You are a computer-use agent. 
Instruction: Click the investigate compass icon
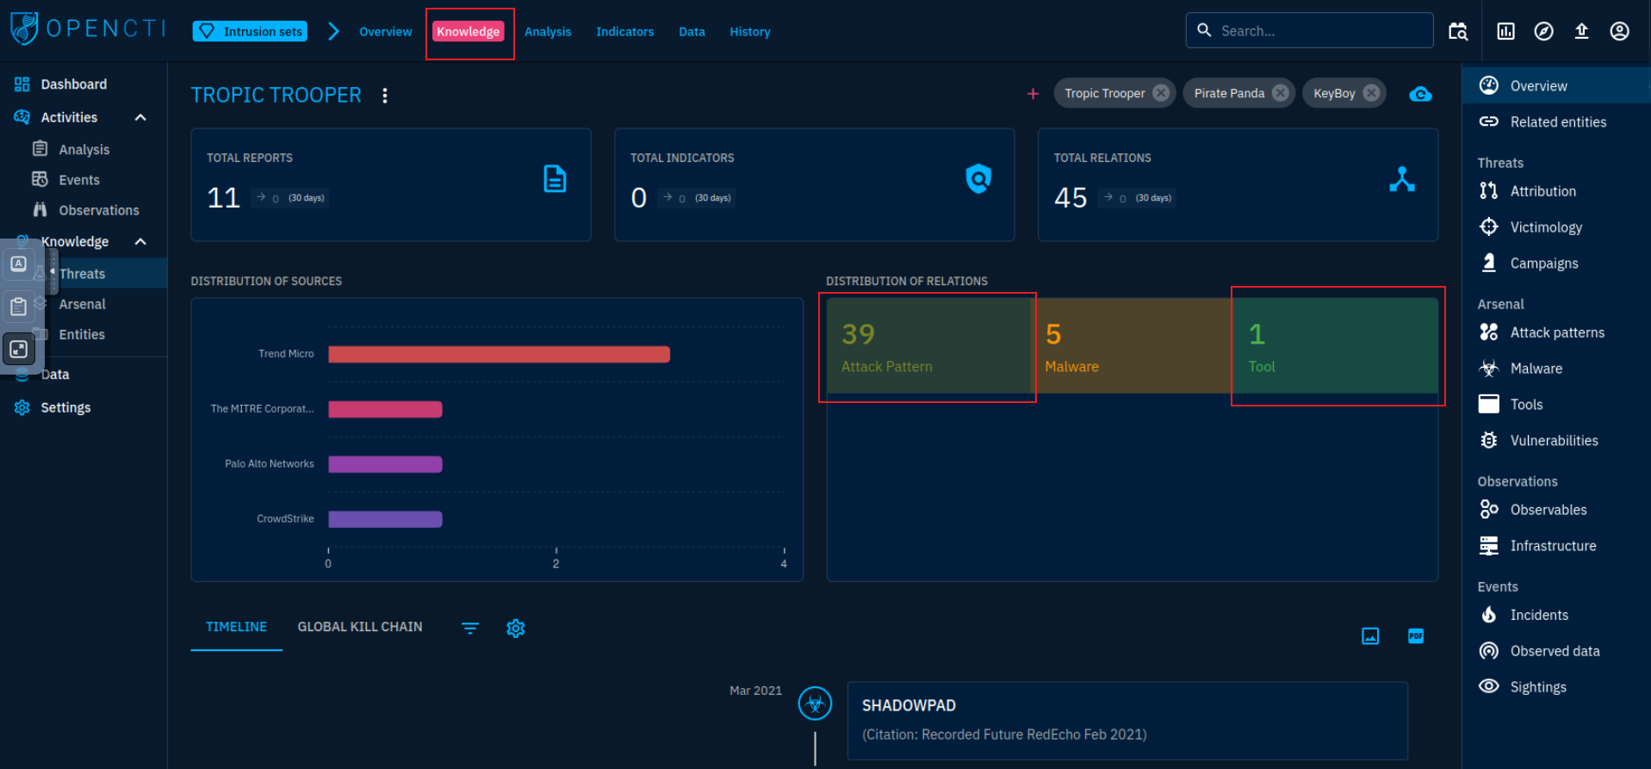click(1543, 32)
